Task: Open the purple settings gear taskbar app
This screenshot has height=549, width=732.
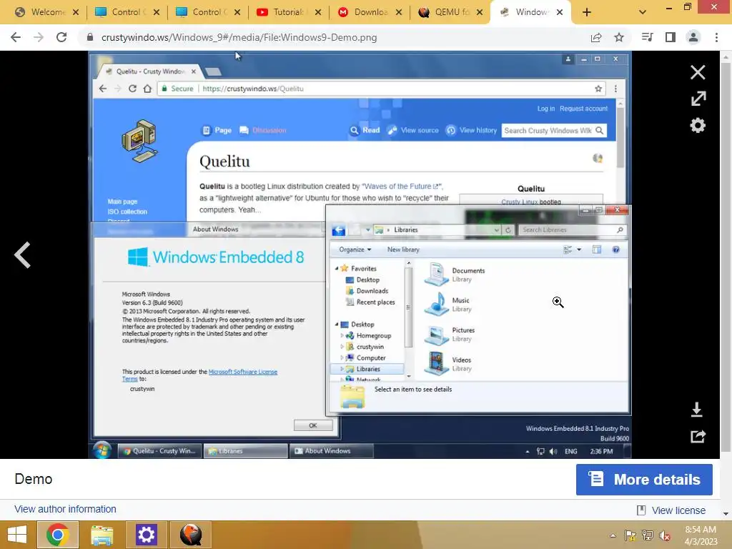Action: pos(146,535)
